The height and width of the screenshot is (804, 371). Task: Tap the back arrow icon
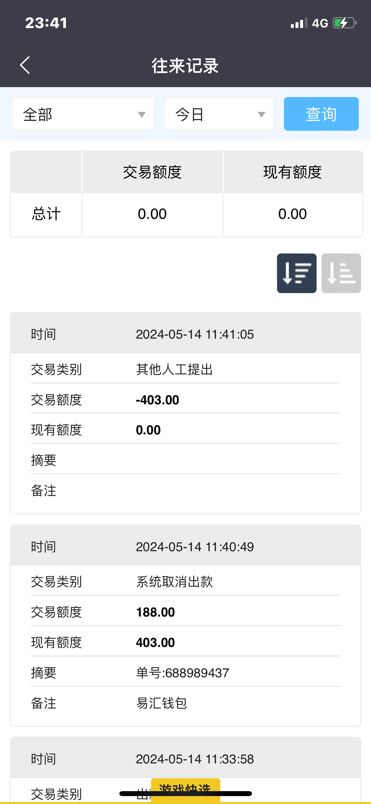tap(25, 65)
